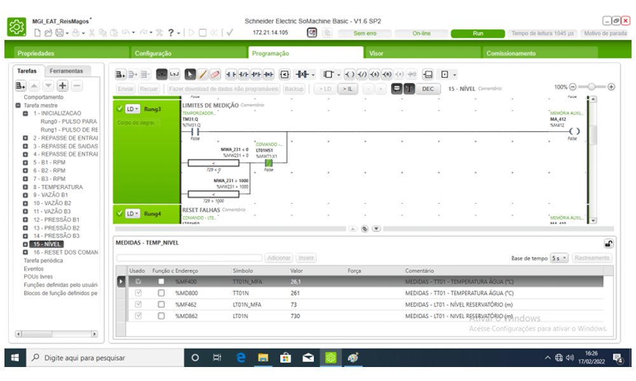Open SoMachine Basic from Windows taskbar
Viewport: 636px width, 381px height.
click(330, 358)
